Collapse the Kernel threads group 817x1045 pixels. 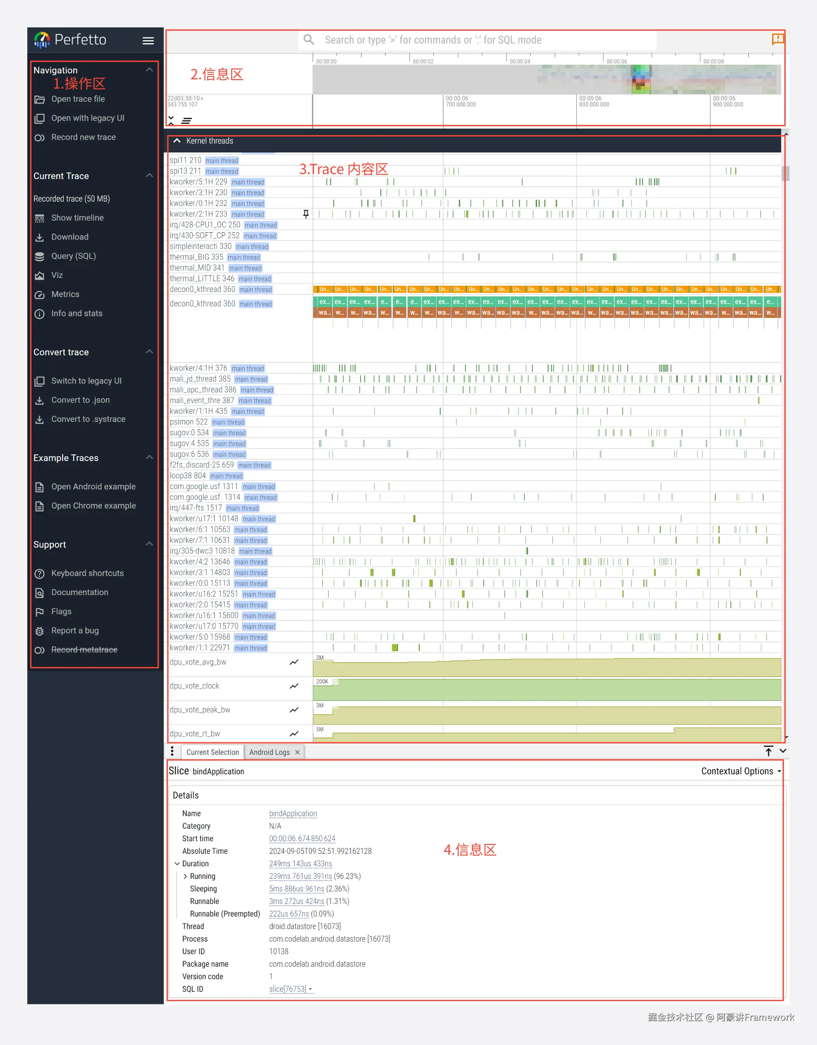[x=177, y=141]
